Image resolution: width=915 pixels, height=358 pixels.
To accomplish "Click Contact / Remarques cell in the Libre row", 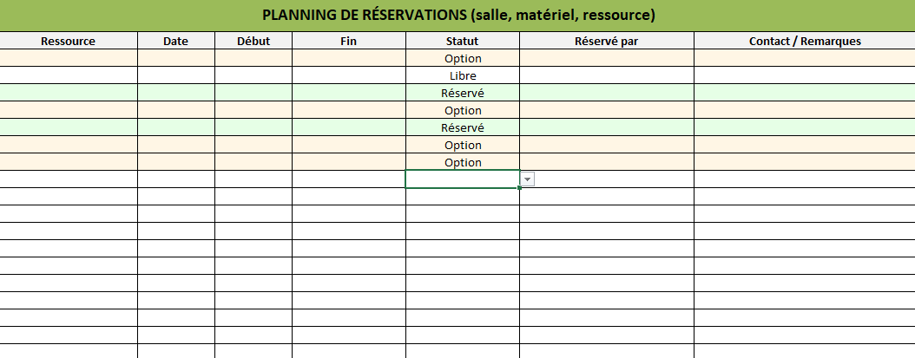I will click(804, 75).
